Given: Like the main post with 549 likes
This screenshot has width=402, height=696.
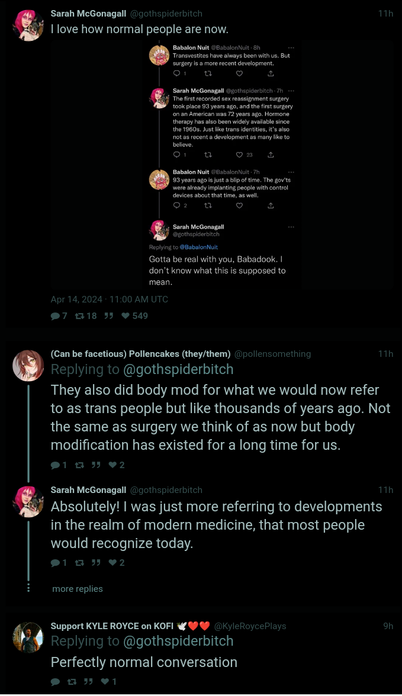Looking at the screenshot, I should [125, 316].
